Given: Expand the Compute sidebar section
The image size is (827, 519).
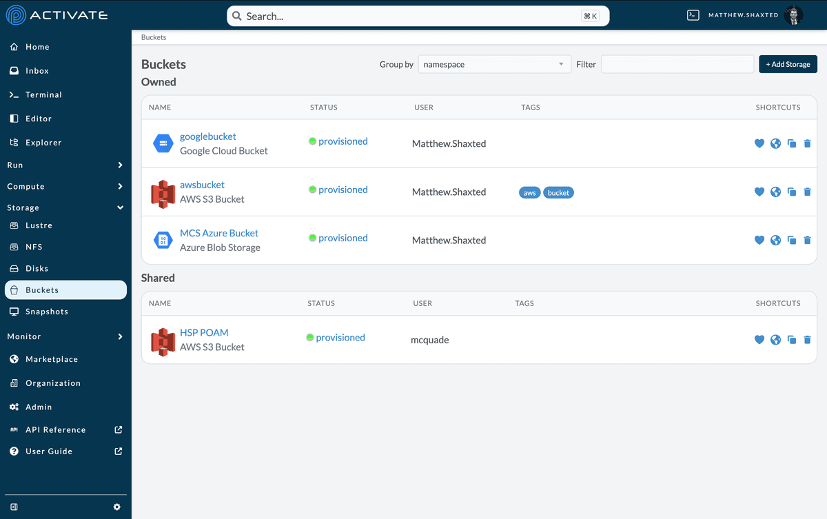Looking at the screenshot, I should (65, 187).
